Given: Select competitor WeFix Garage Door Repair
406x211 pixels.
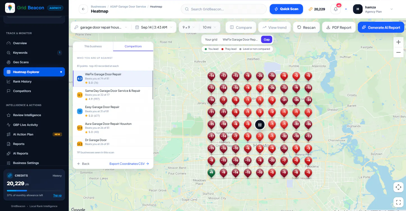Looking at the screenshot, I should (113, 78).
